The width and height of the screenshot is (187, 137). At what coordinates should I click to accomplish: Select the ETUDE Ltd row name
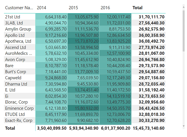tap(15, 115)
